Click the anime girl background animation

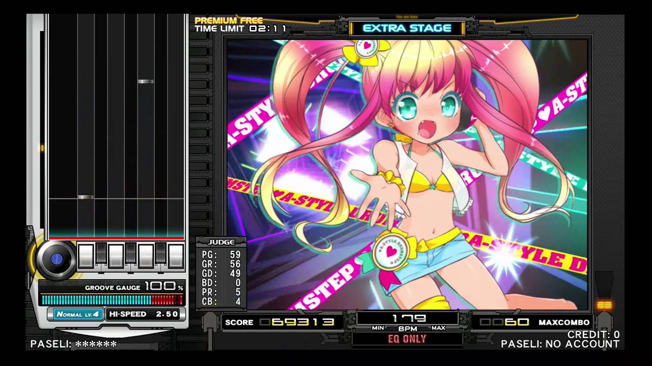(x=407, y=174)
